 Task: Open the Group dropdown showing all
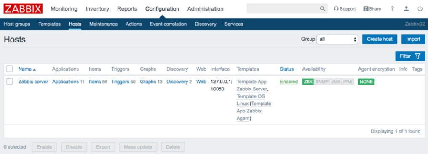point(337,39)
